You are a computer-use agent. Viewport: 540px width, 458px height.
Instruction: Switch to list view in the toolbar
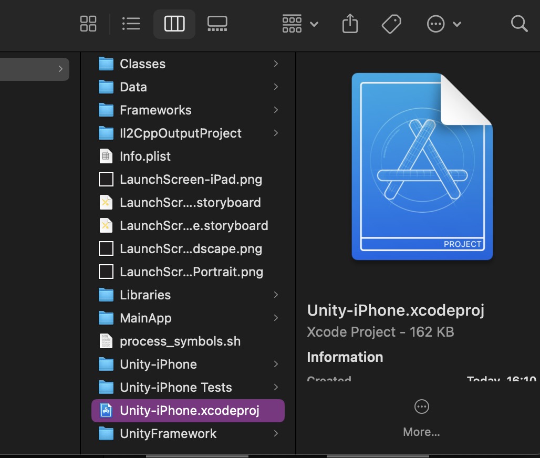131,24
